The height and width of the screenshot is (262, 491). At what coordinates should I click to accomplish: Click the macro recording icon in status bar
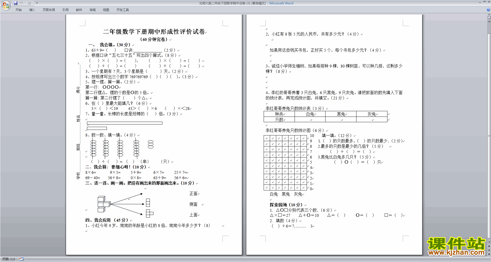pos(21,259)
